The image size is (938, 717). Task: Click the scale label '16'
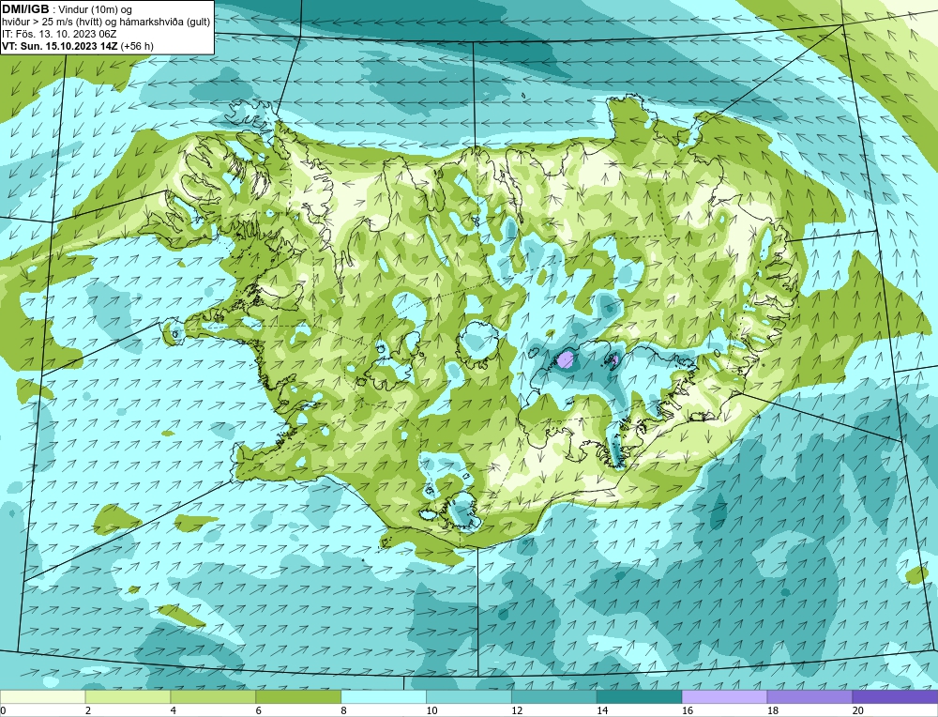(688, 710)
